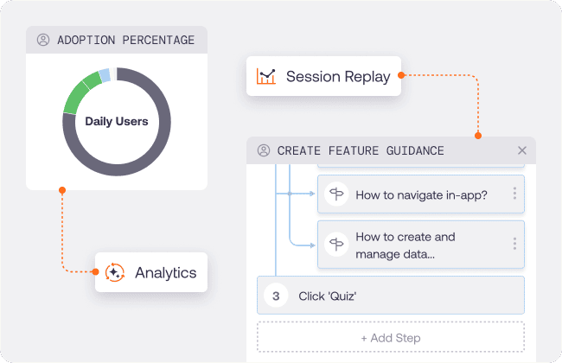The width and height of the screenshot is (562, 363).
Task: Select the 'Click Quiz' step row
Action: pyautogui.click(x=391, y=296)
